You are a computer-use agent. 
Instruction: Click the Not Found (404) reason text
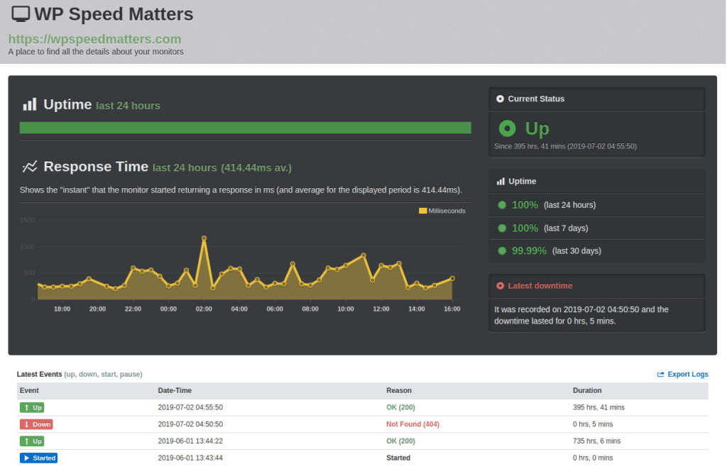pyautogui.click(x=413, y=424)
